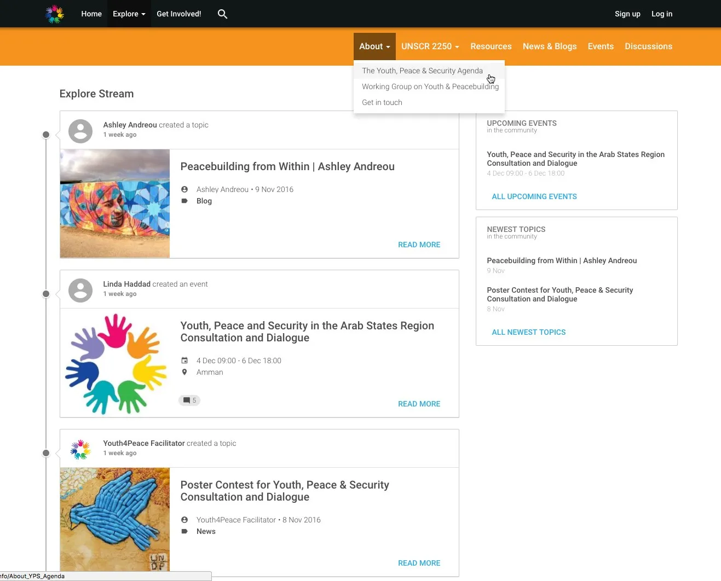Click the Amman location pin icon
The height and width of the screenshot is (581, 721).
[184, 372]
